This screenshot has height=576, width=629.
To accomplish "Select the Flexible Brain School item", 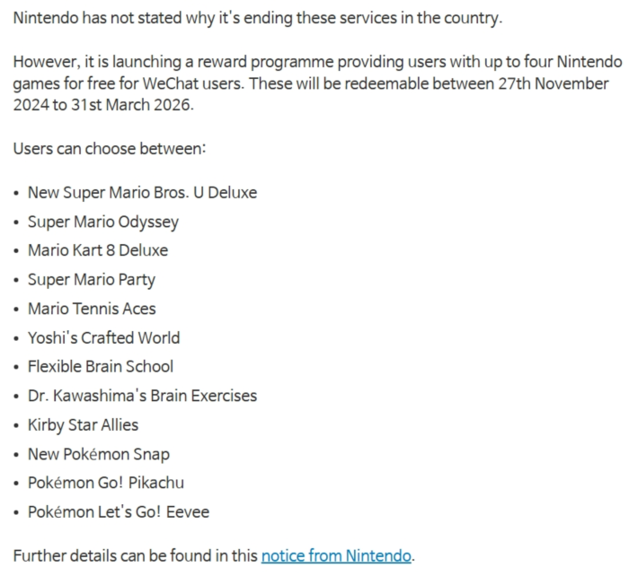I will coord(101,367).
